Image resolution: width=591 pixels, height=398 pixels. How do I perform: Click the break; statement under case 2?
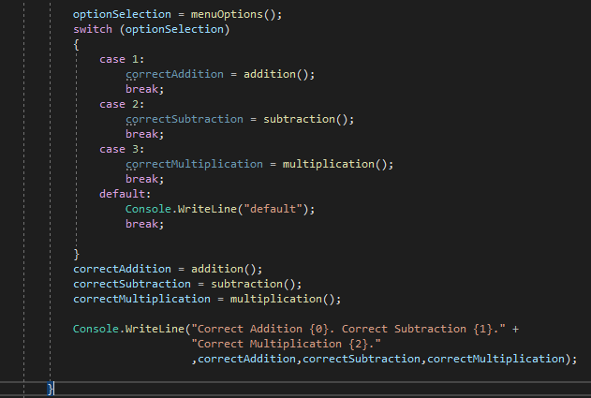[145, 134]
